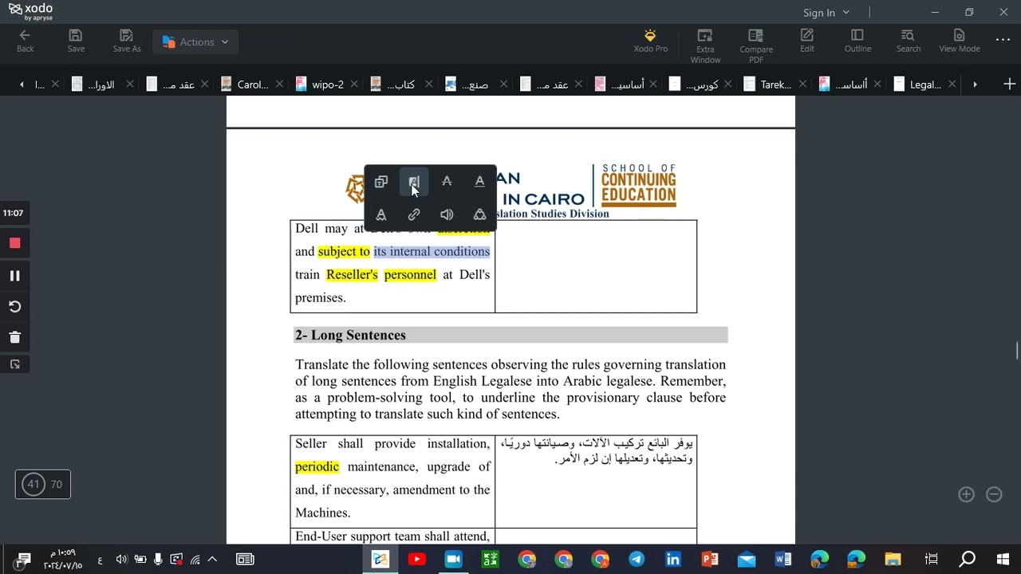Open system volume control in tray
The width and height of the screenshot is (1021, 574).
pos(121,560)
